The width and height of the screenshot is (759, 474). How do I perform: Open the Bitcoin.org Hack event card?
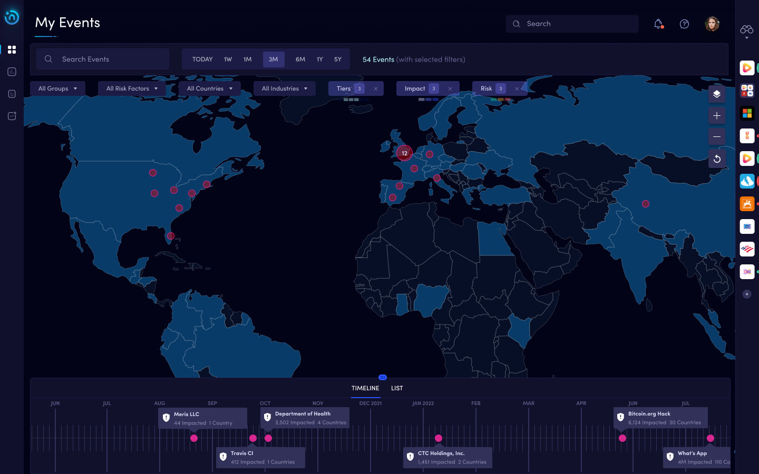[x=660, y=418]
